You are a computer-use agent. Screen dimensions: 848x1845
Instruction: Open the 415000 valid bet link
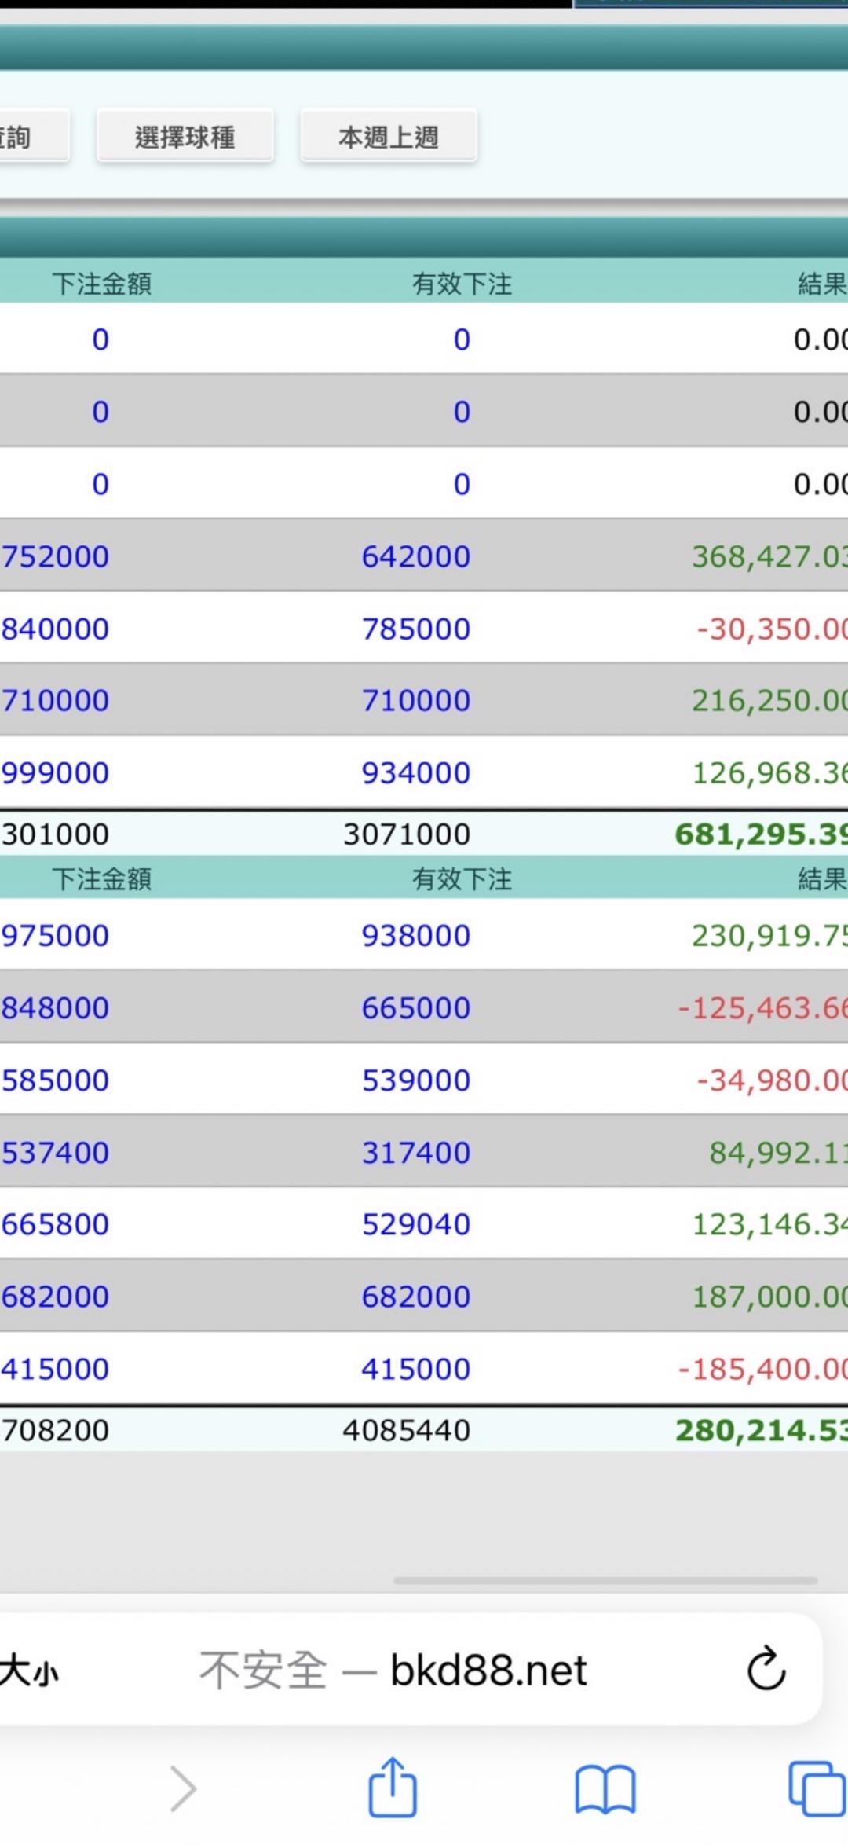pos(415,1369)
